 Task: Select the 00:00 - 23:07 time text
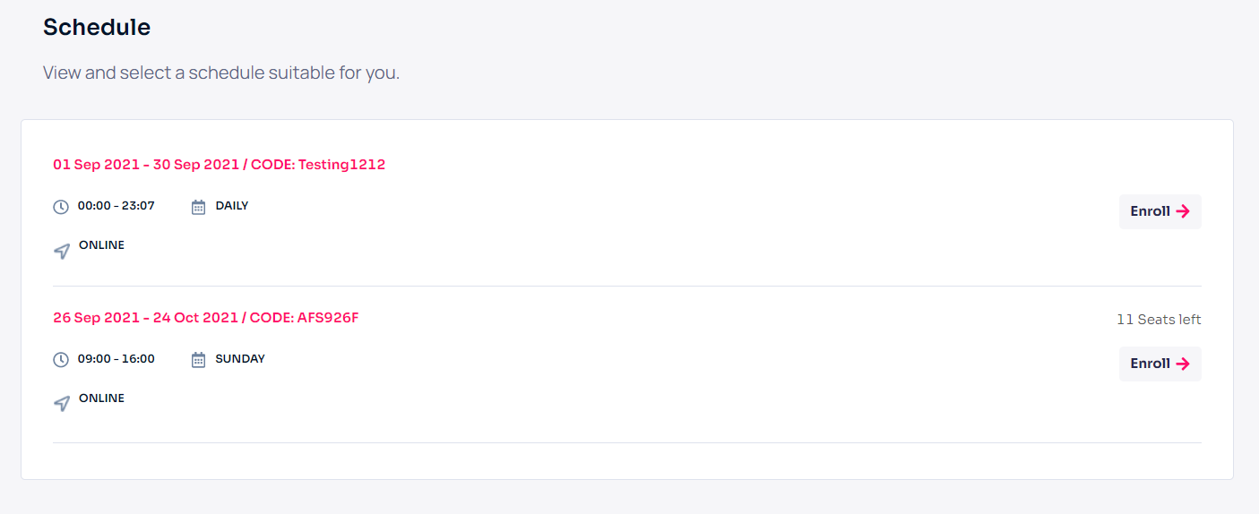coord(116,206)
